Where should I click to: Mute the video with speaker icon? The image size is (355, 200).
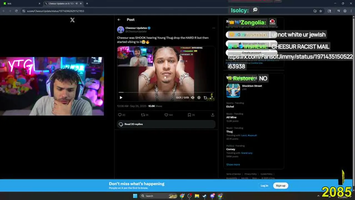[x=192, y=97]
